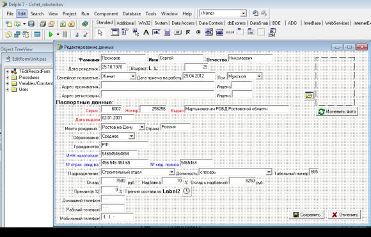The image size is (371, 237).
Task: Select the RadioButton component in palette
Action: (x=198, y=32)
